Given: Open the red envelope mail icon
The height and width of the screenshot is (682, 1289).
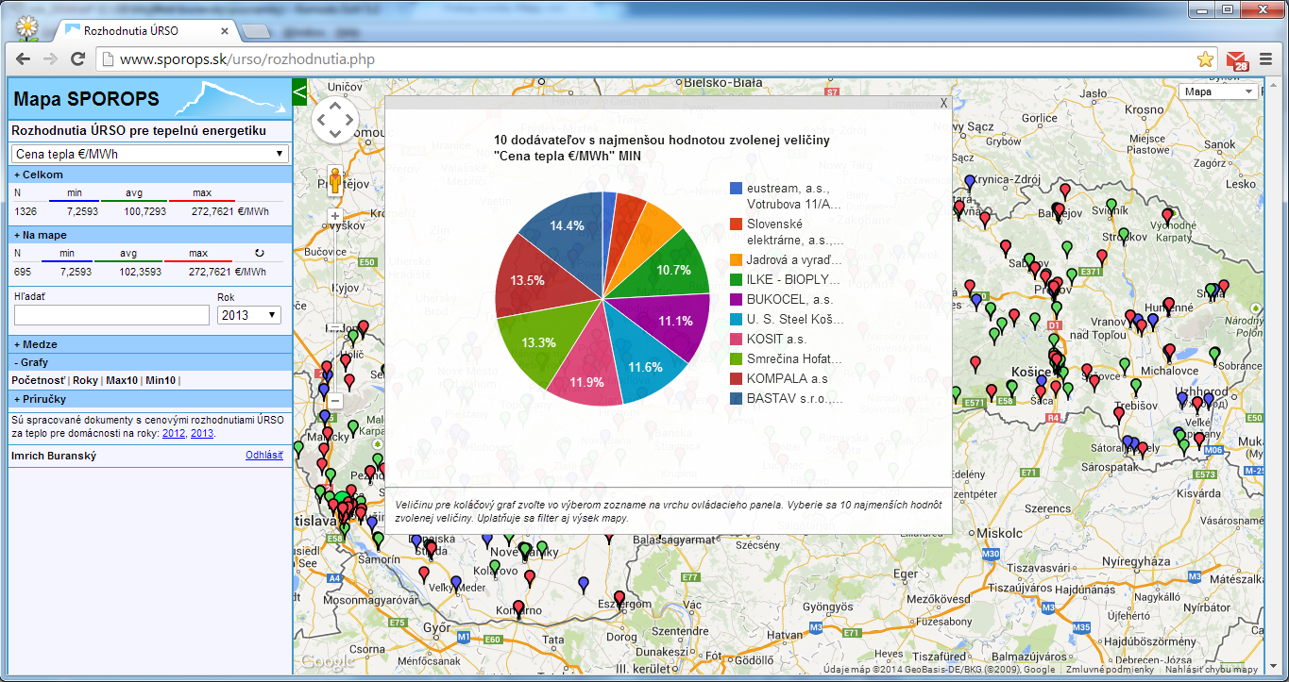Looking at the screenshot, I should tap(1235, 58).
